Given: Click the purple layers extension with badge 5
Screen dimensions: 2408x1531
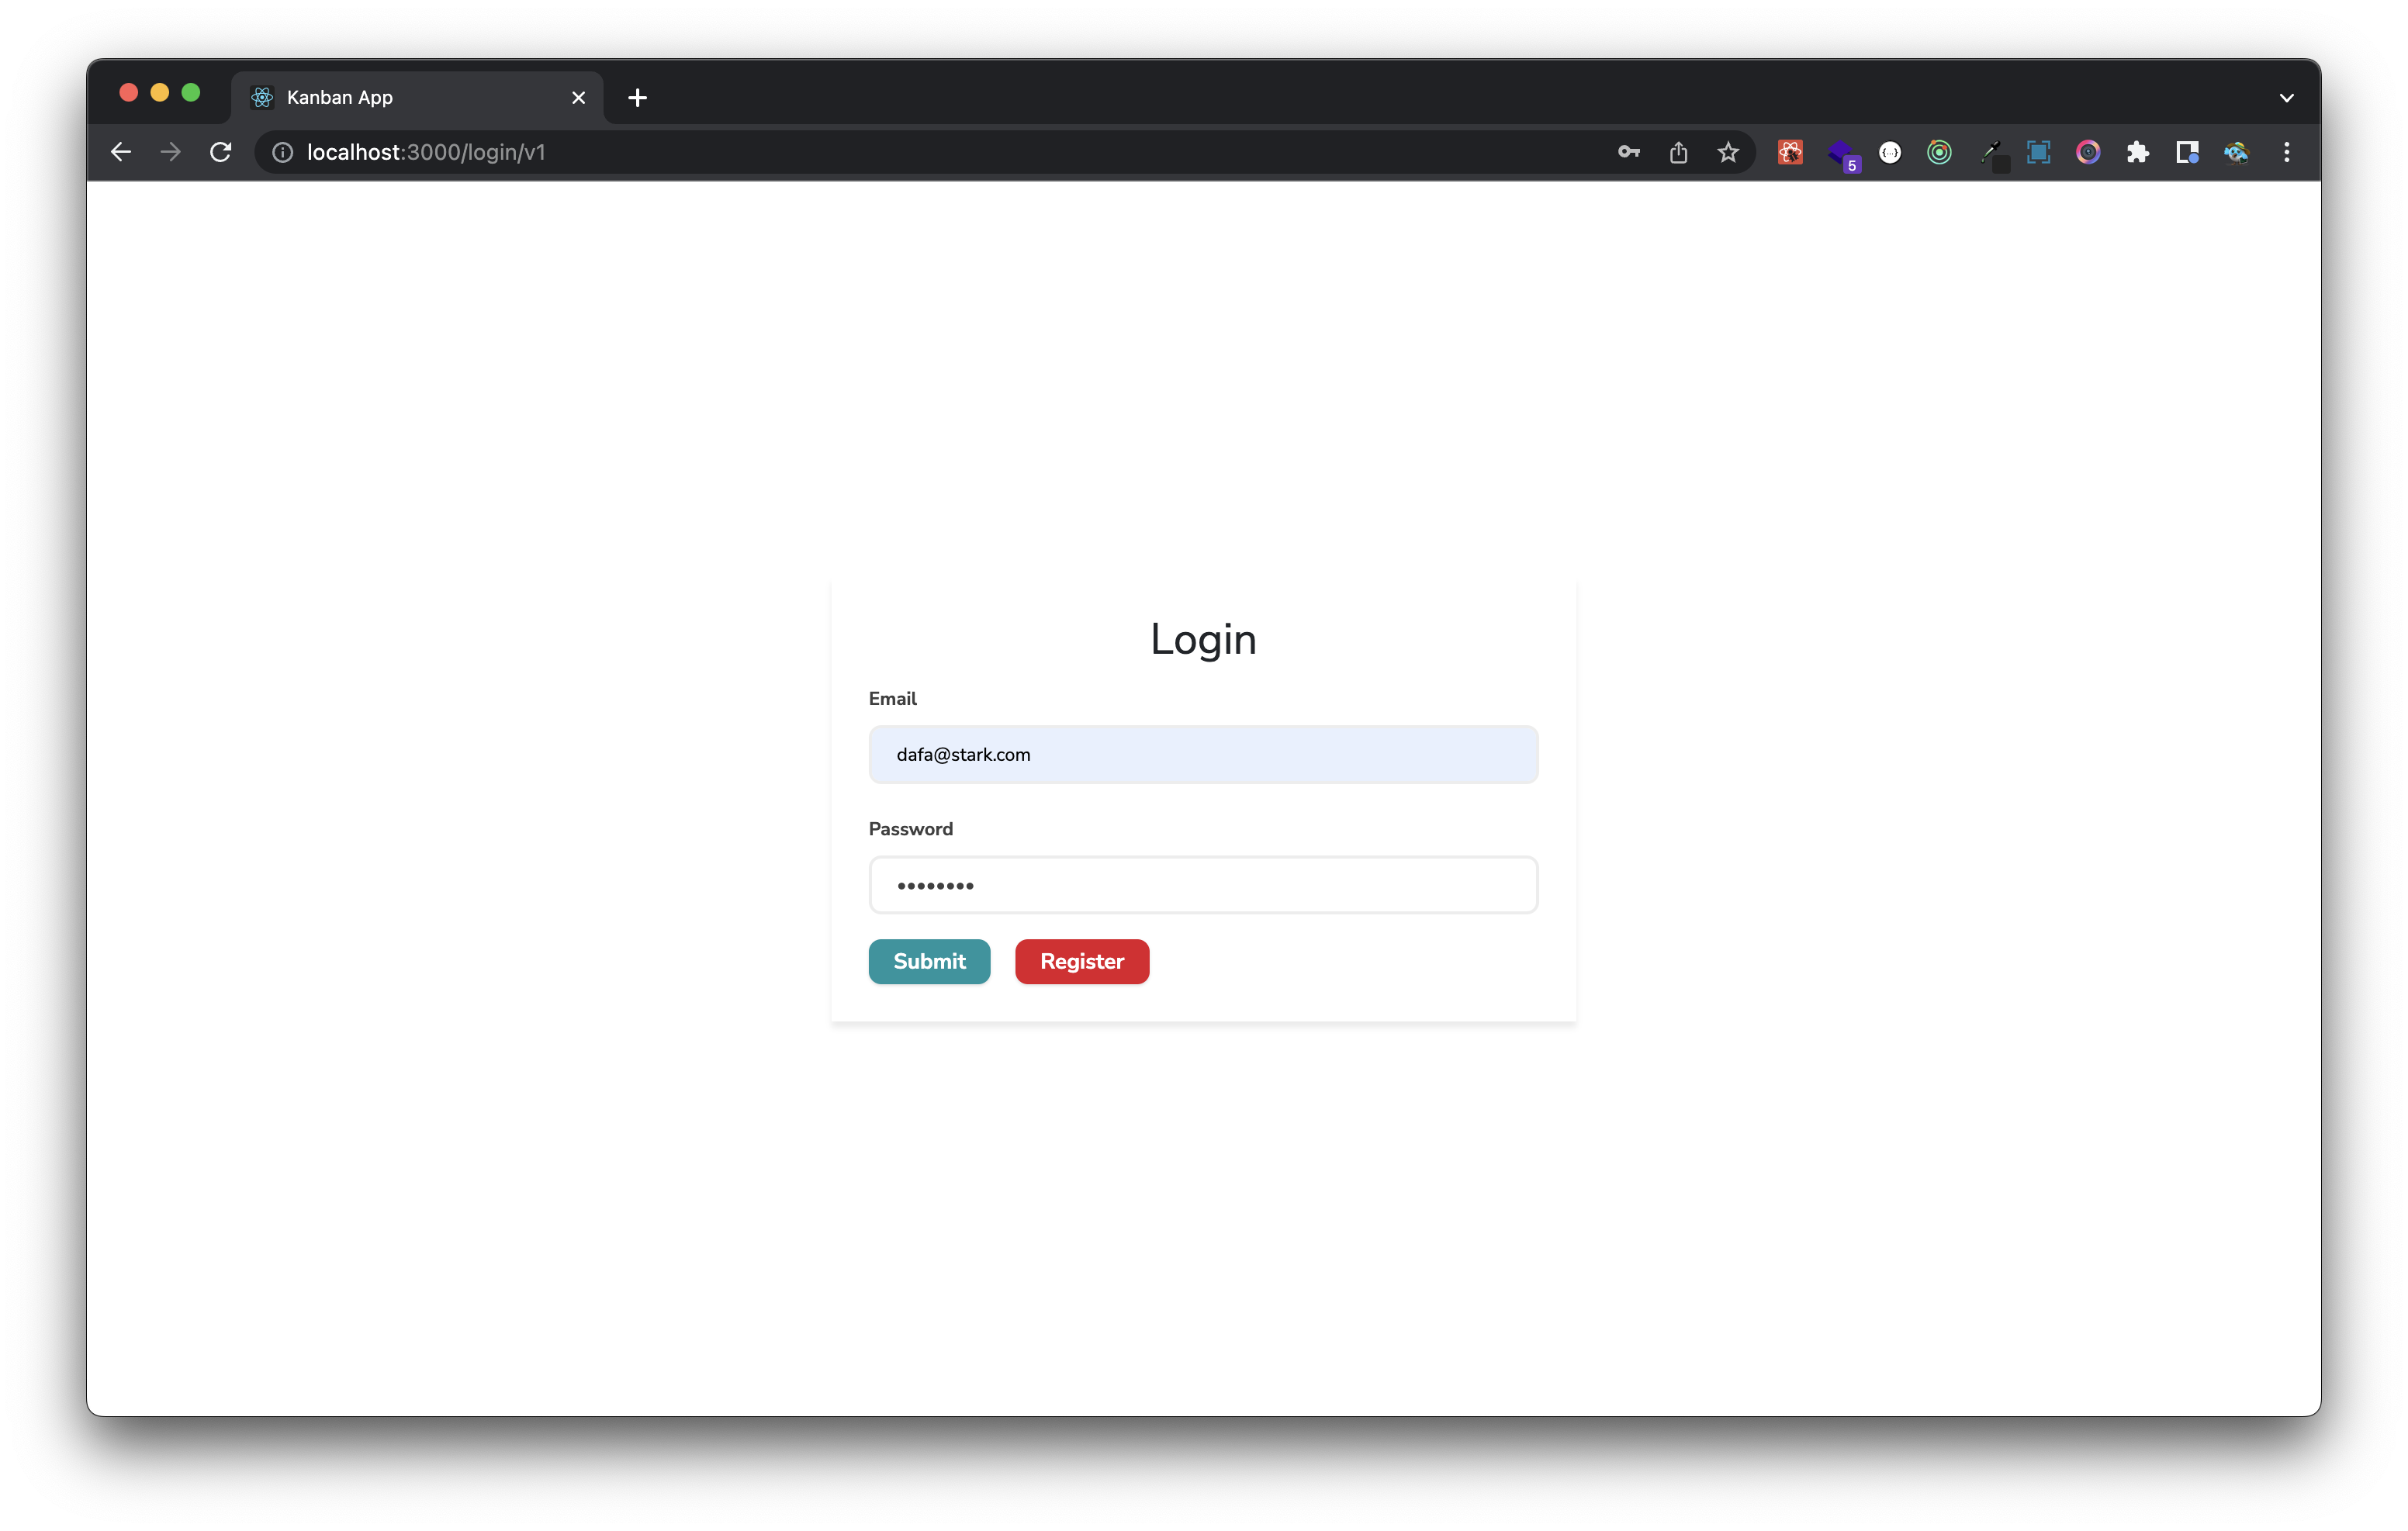Looking at the screenshot, I should coord(1840,152).
